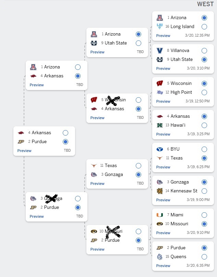The width and height of the screenshot is (217, 277).
Task: Open Preview for Texas vs Gonzaga matchup
Action: 97,184
